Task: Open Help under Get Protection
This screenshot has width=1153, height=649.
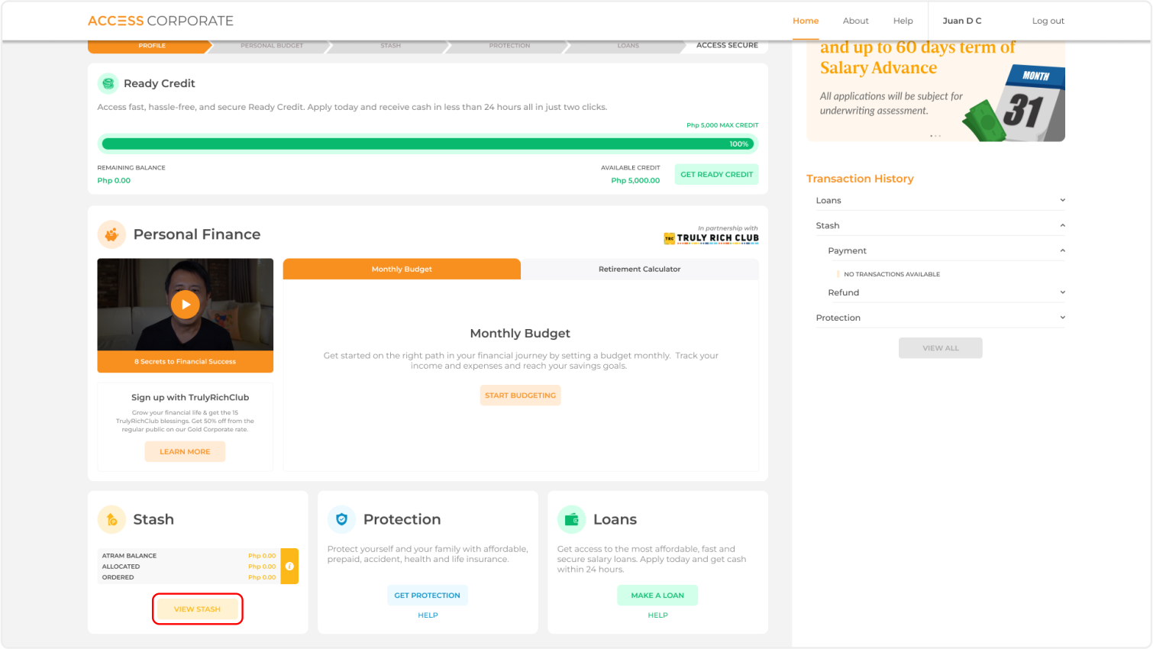Action: (x=428, y=615)
